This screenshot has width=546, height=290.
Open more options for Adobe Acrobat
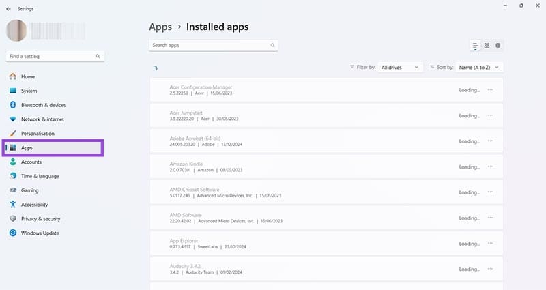point(490,141)
